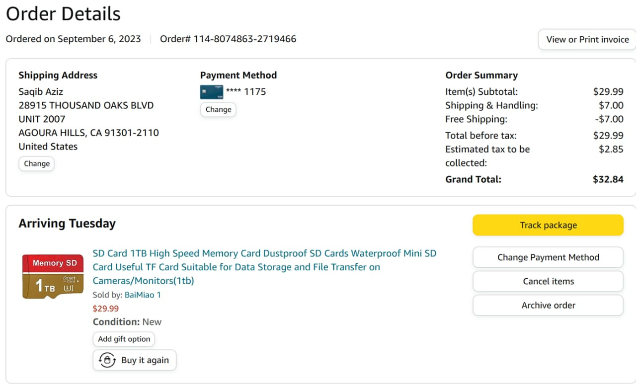Click the red $29.99 item price
636x384 pixels.
click(x=106, y=308)
